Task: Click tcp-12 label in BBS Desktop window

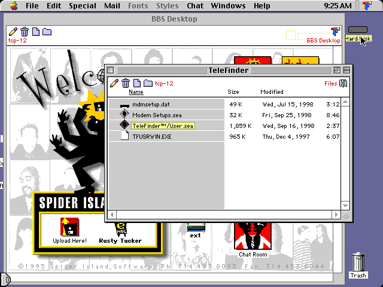Action: tap(17, 41)
